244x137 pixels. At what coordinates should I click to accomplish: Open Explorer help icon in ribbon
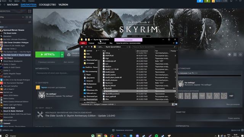tap(177, 43)
